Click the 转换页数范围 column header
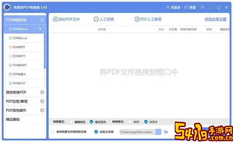Viewport: 233px width, 142px height. pyautogui.click(x=188, y=29)
